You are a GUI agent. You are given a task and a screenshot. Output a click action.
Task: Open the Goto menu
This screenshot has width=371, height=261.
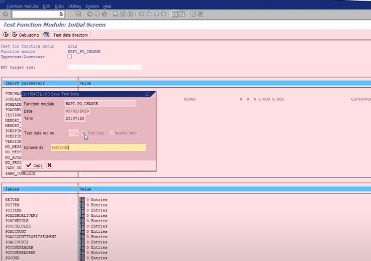click(59, 6)
